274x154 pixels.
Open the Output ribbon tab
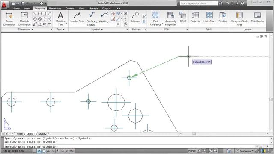[106, 9]
